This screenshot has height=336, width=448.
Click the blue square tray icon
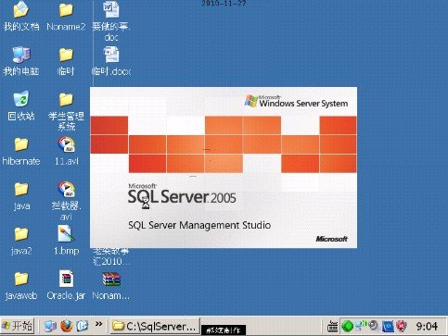pyautogui.click(x=388, y=326)
